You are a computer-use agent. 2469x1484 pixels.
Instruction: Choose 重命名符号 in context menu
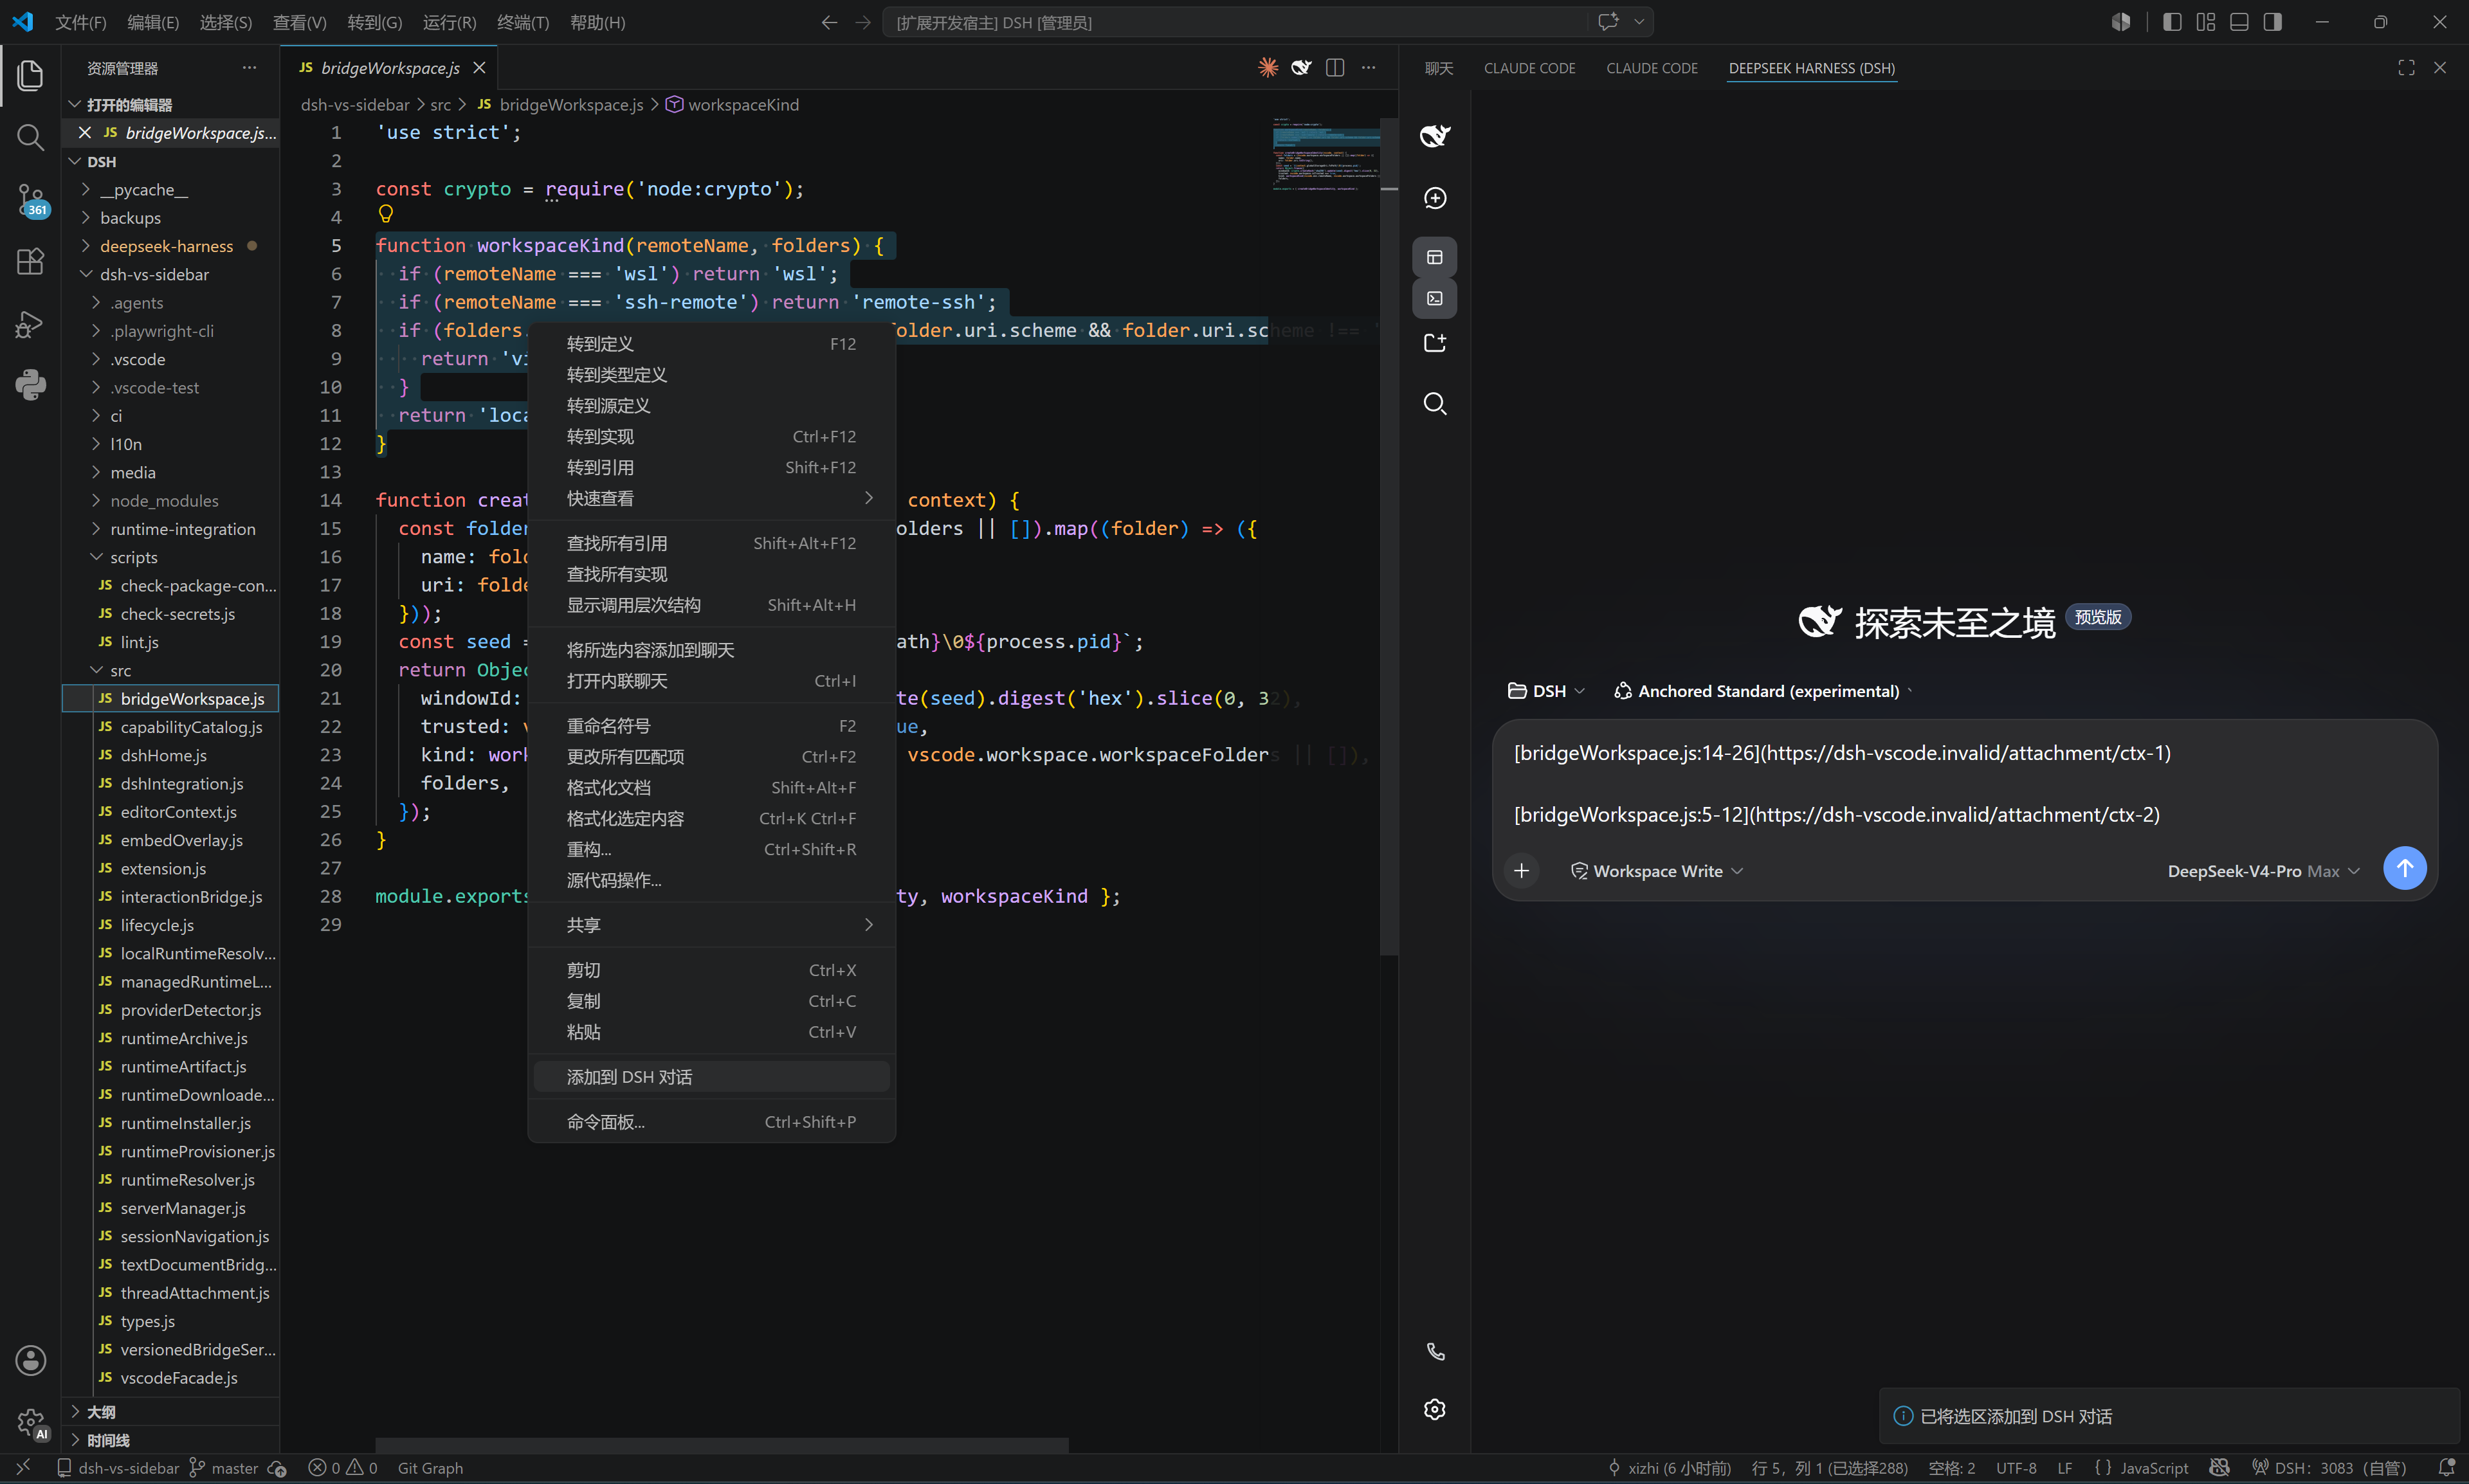coord(711,726)
